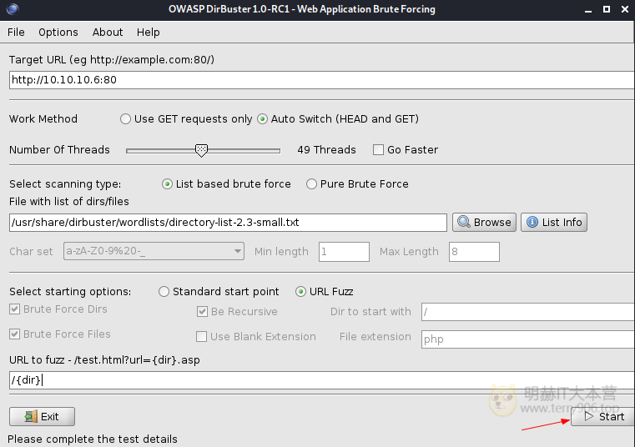Screen dimensions: 635x447
Task: Click the Target URL input field
Action: 321,80
